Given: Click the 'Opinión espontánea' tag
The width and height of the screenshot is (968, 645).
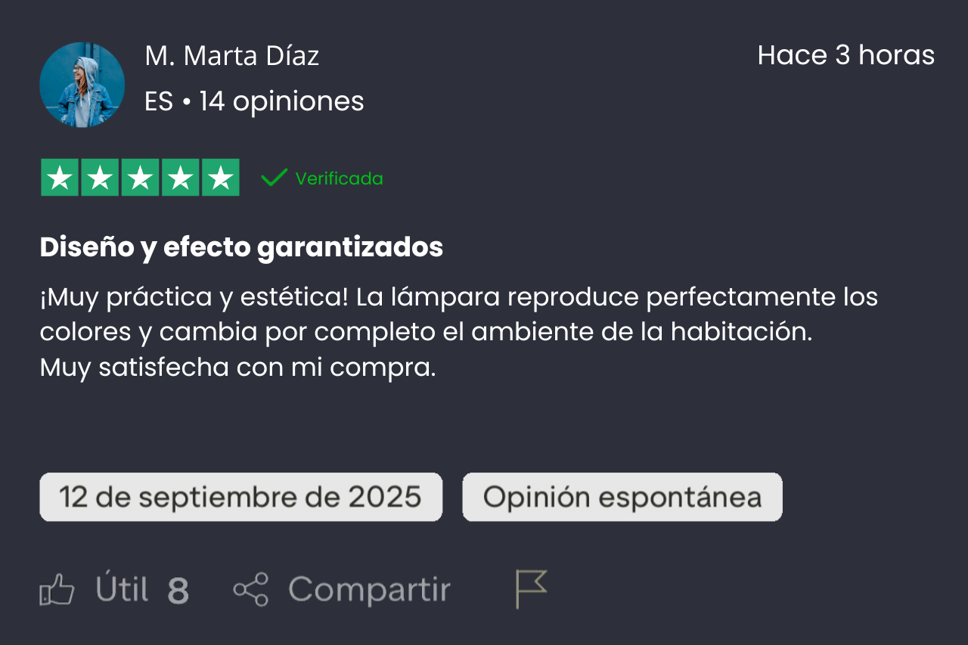Looking at the screenshot, I should 622,497.
